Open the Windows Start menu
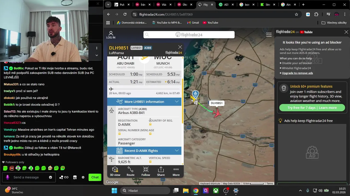350x196 pixels. [x=114, y=191]
